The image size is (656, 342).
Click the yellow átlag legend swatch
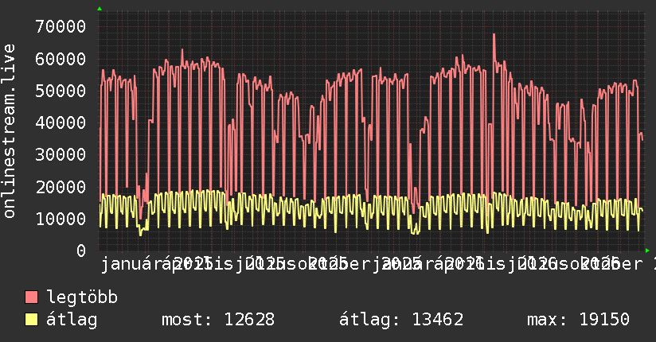coord(31,319)
